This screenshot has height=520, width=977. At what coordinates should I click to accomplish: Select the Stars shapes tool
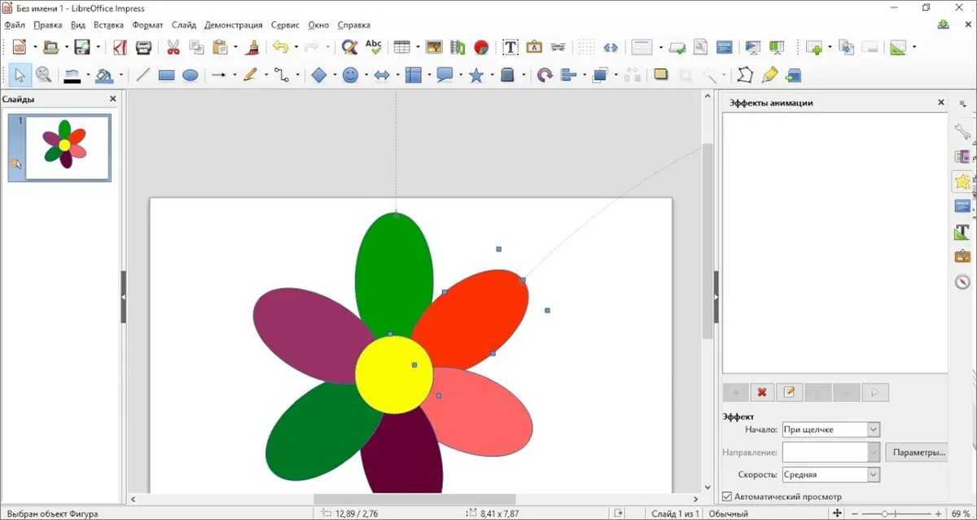(475, 75)
